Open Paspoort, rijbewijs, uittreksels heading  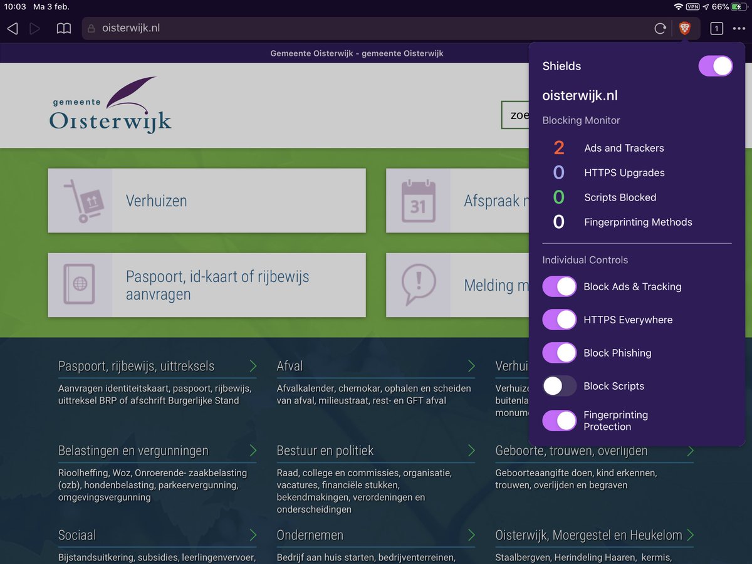pyautogui.click(x=137, y=366)
